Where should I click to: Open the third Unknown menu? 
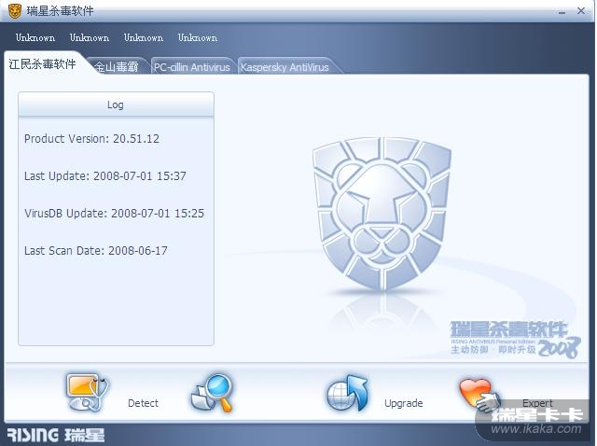[x=144, y=37]
